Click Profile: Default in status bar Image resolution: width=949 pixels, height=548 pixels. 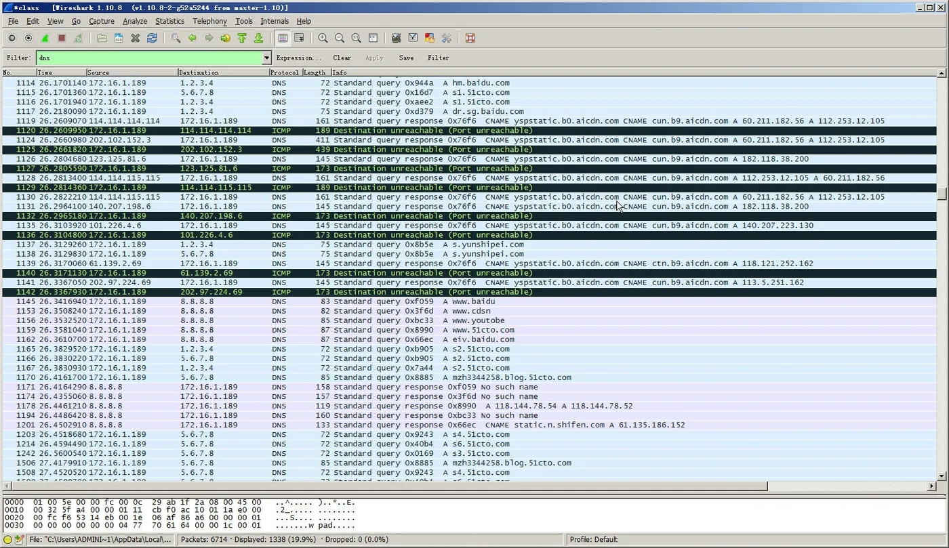point(594,540)
